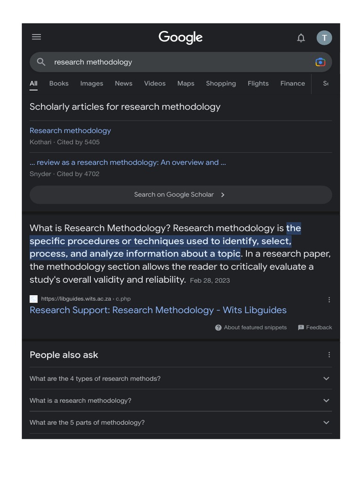This screenshot has width=362, height=482.
Task: Expand "What are the 5 parts of methodology?"
Action: 326,423
